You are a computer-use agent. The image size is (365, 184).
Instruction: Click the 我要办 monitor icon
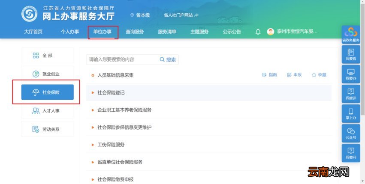(351, 72)
